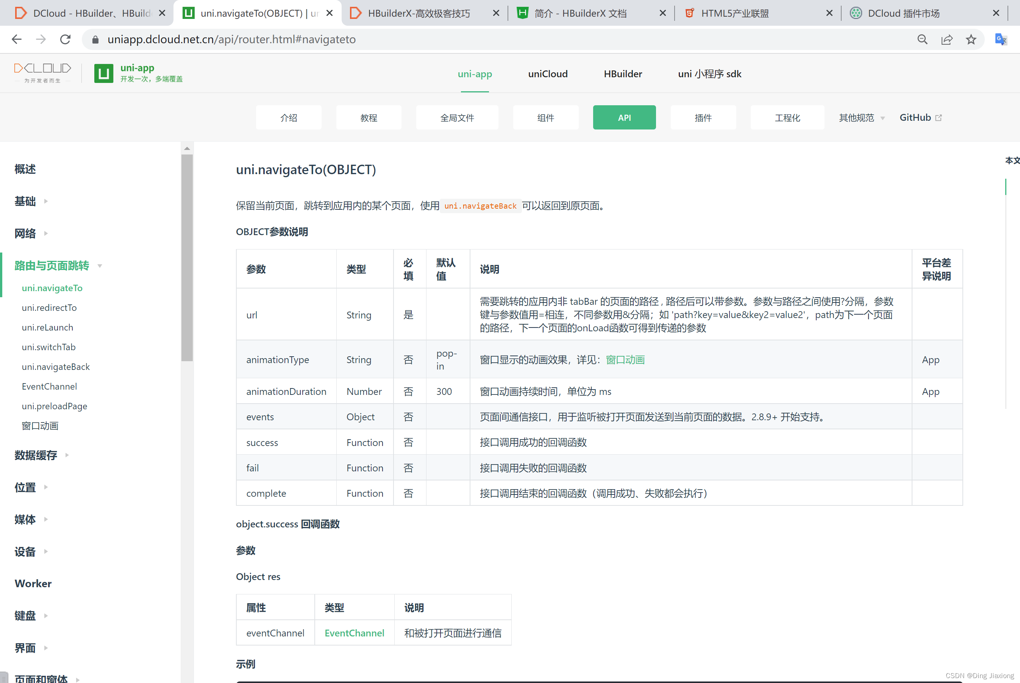Go back with the browser back arrow
The height and width of the screenshot is (683, 1020).
pyautogui.click(x=17, y=40)
